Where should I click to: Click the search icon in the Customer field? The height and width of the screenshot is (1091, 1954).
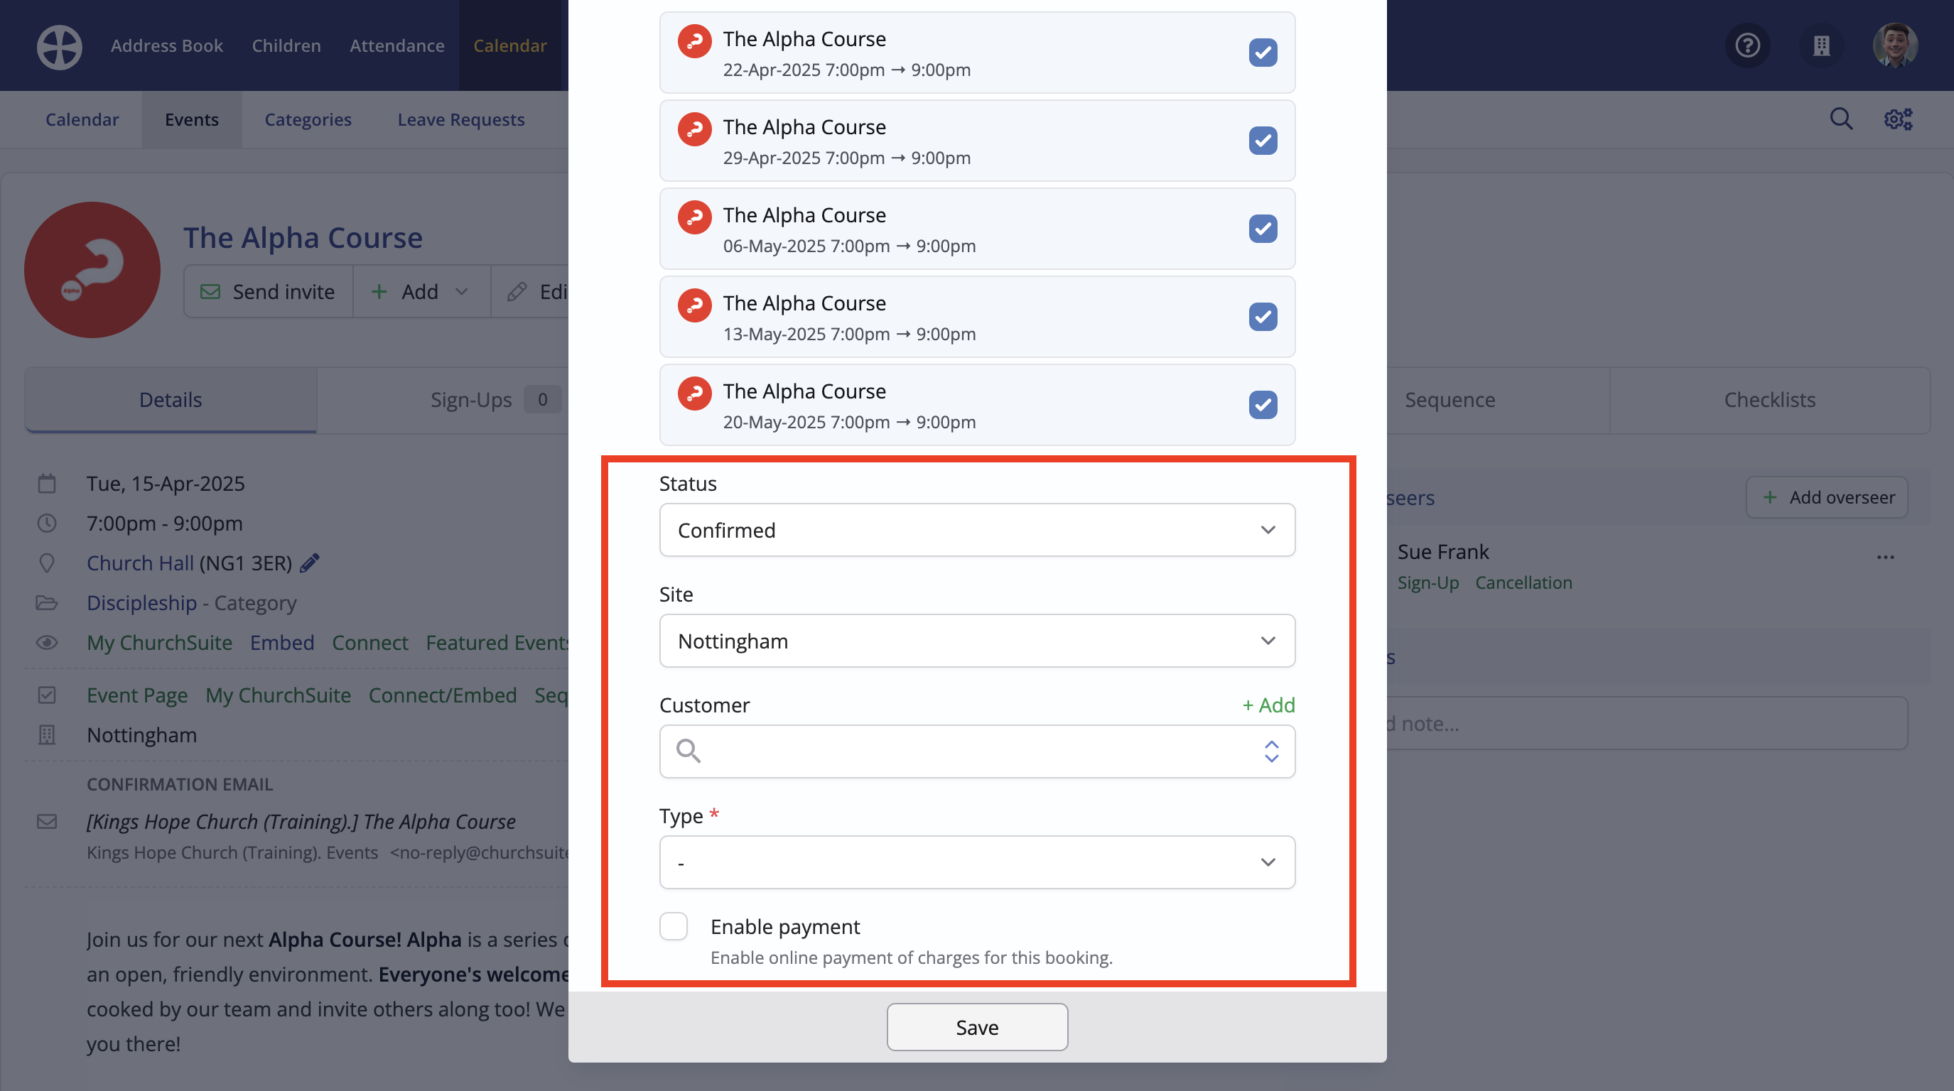point(688,751)
